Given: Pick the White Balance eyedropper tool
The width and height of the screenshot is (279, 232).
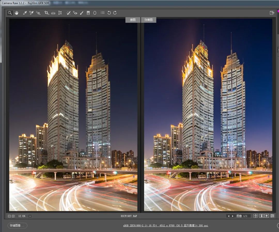Looking at the screenshot, I should [25, 13].
